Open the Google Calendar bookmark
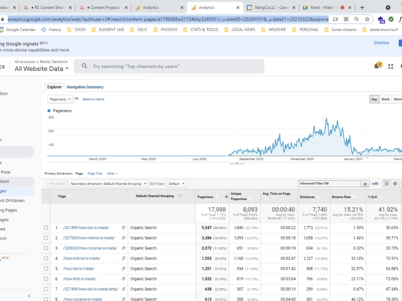Image resolution: width=402 pixels, height=301 pixels. [x=18, y=30]
